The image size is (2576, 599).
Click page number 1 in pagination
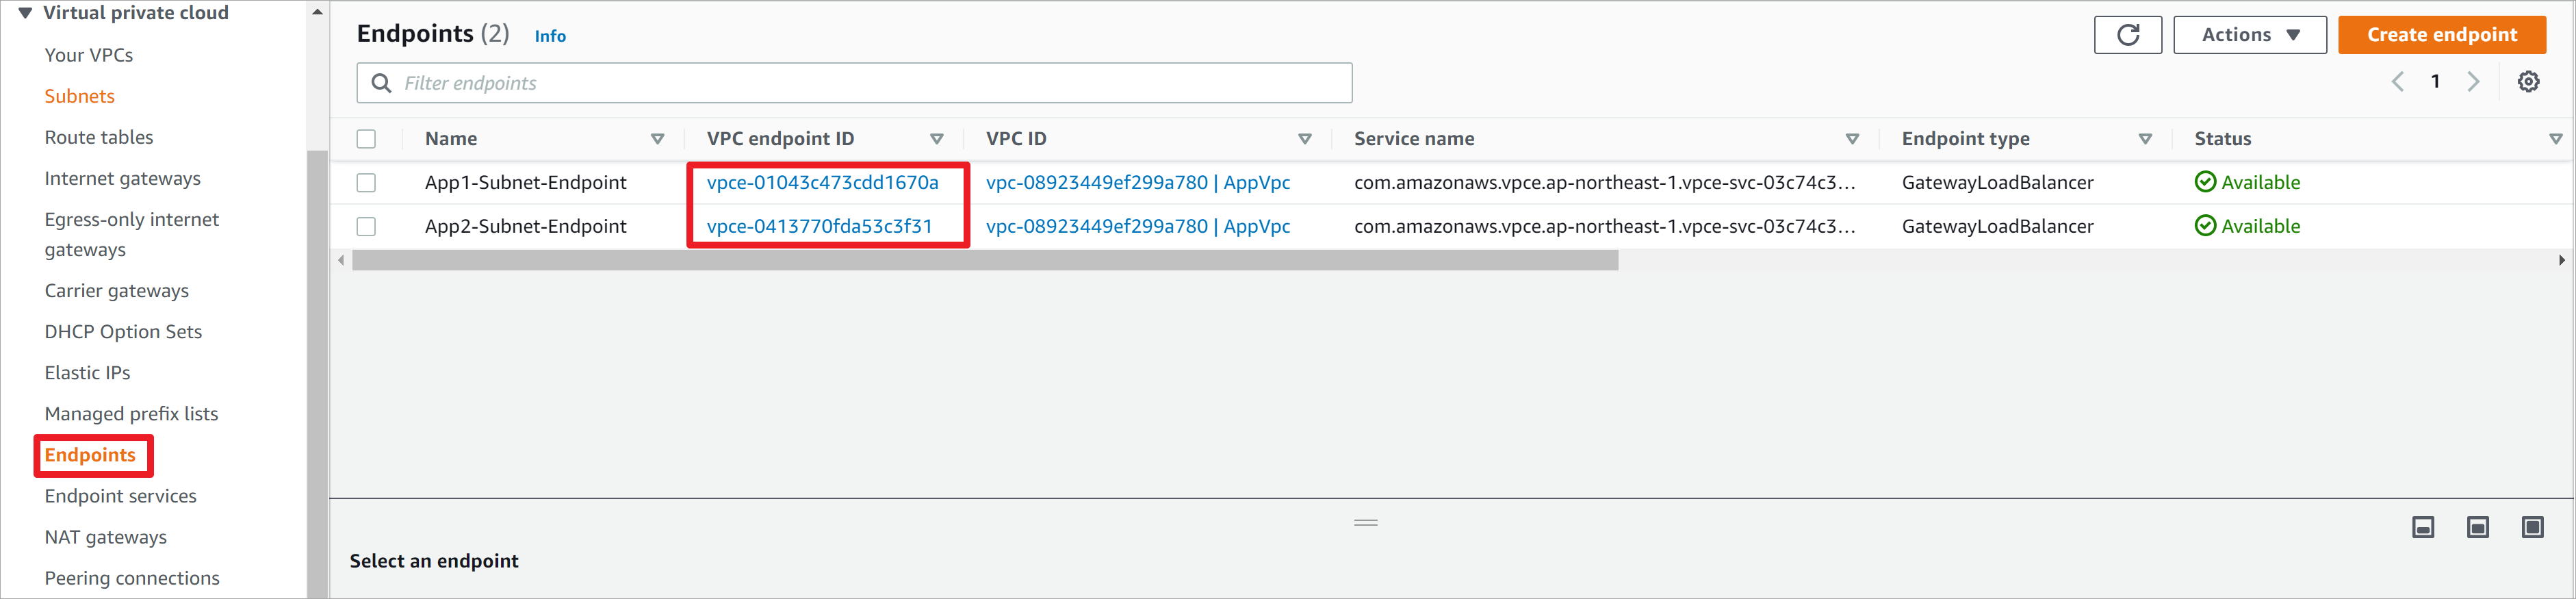2435,82
